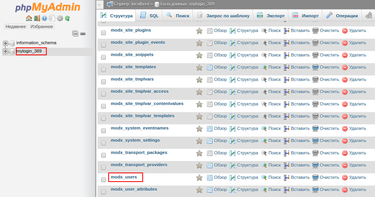Click the link chain icon in sidebar
The height and width of the screenshot is (197, 375).
[x=83, y=34]
